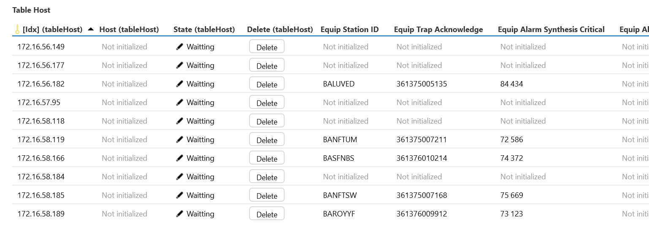Click Equip Trap Acknowledge column header
649x235 pixels.
click(x=438, y=30)
